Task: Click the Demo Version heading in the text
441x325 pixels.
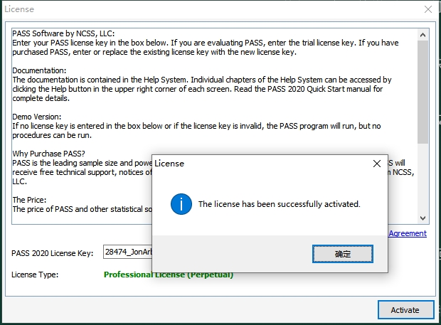Action: click(x=37, y=116)
